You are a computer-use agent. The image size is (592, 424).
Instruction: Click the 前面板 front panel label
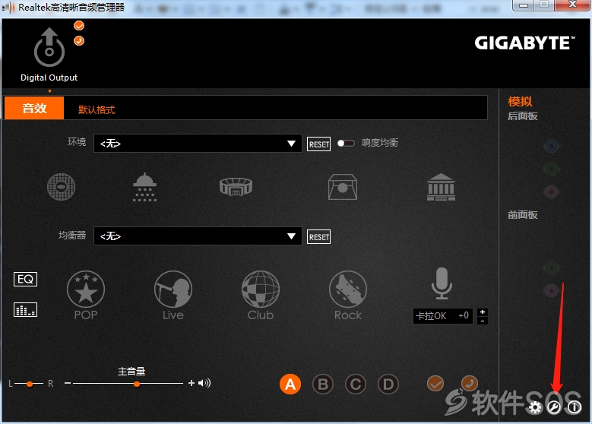click(x=523, y=215)
